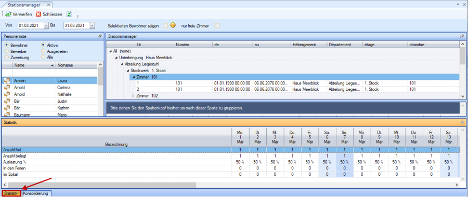Click the filter cell under Name column
Screen dimensions: 468x197
[34, 72]
